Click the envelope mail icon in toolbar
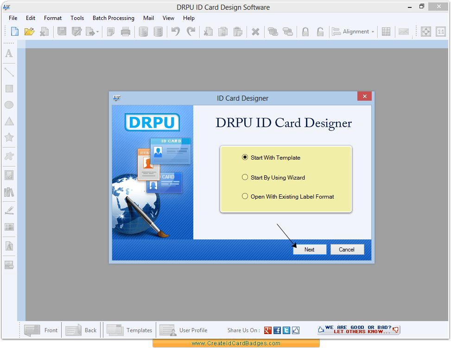The image size is (451, 348). (404, 32)
